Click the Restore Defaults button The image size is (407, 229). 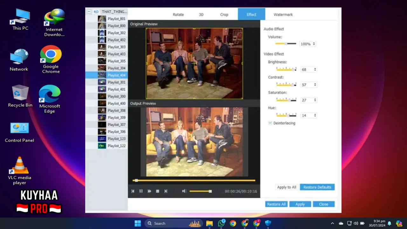[317, 187]
